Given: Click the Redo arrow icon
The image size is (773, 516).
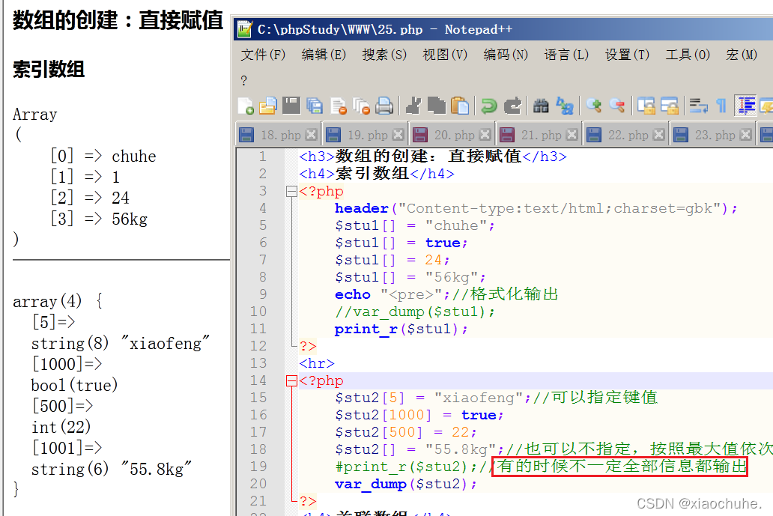Looking at the screenshot, I should click(512, 106).
